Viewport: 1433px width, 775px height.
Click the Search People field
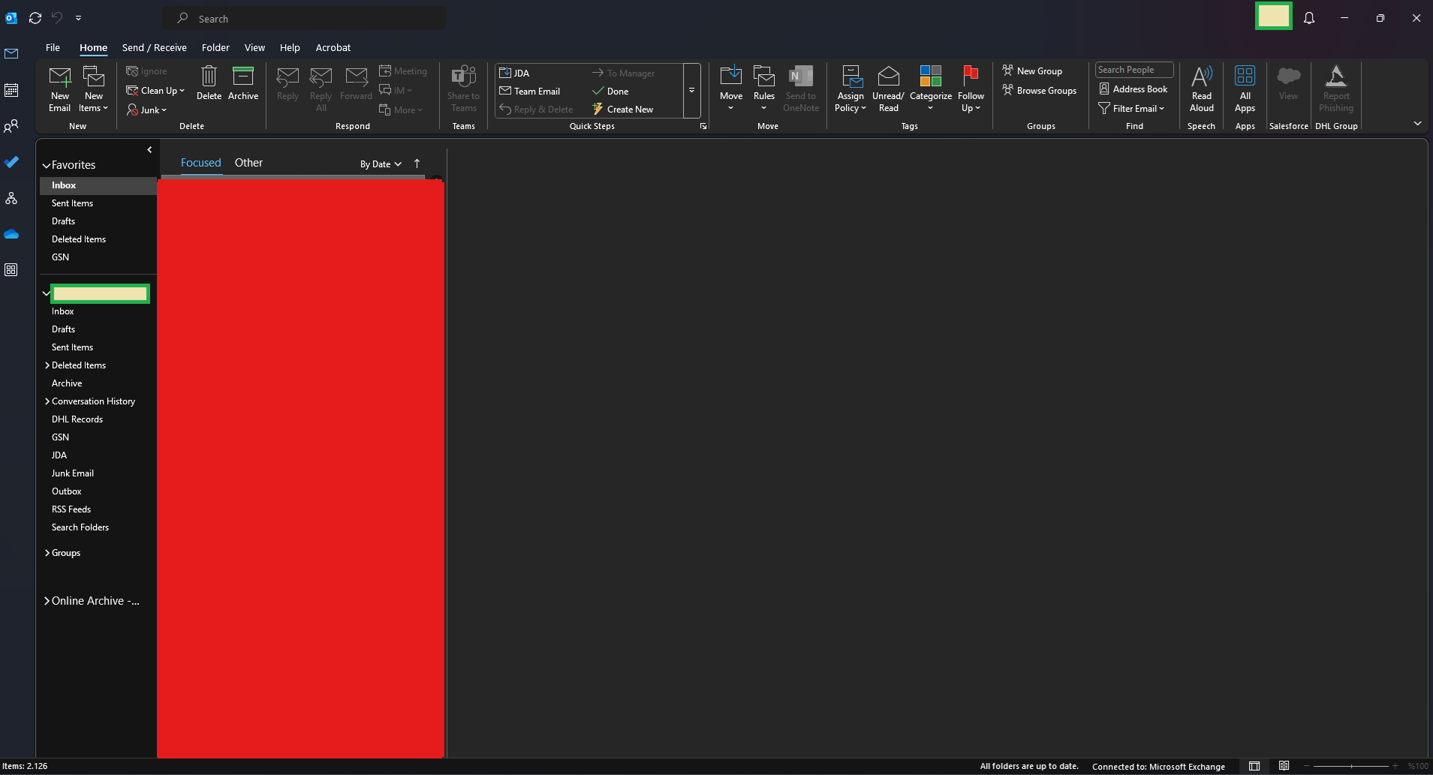click(1133, 70)
